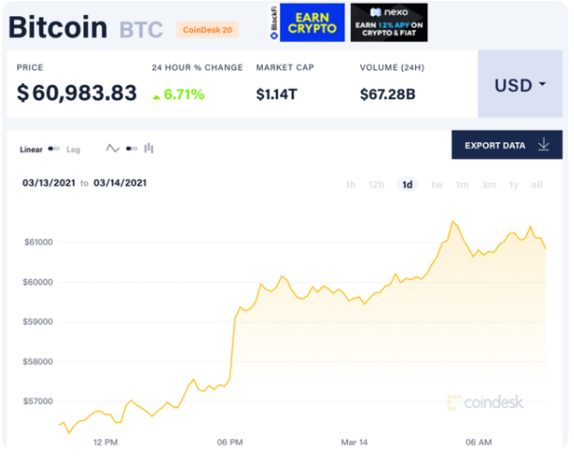Viewport: 574px width, 475px height.
Task: Click the coindesk watermark logo
Action: 485,402
